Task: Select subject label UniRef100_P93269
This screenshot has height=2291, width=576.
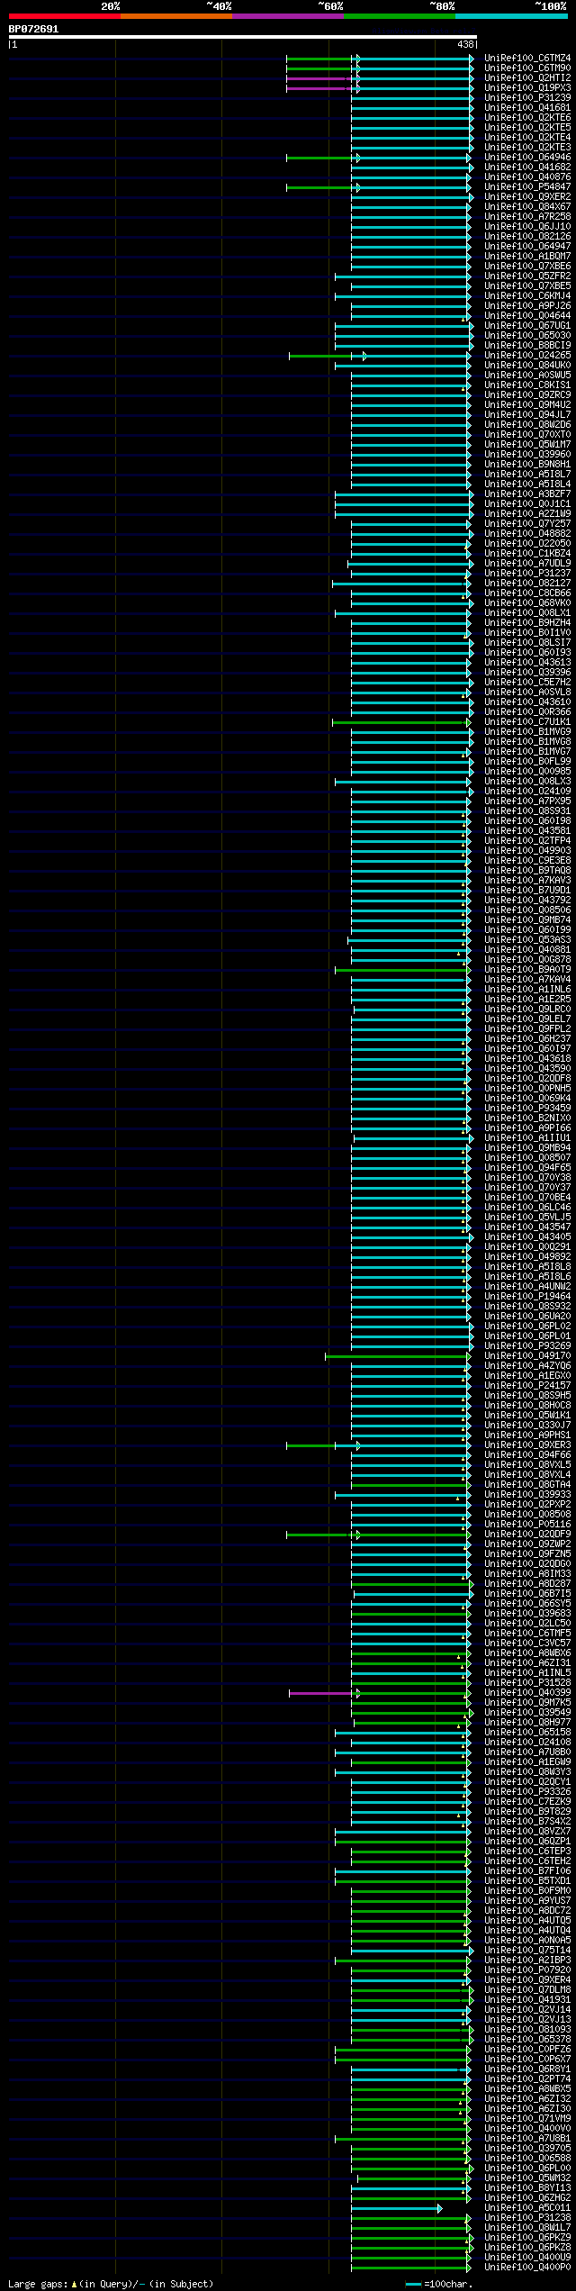Action: pyautogui.click(x=527, y=1346)
